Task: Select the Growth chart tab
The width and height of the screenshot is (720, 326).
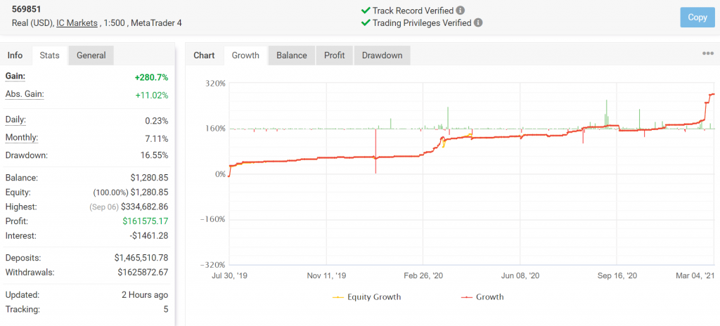Action: [245, 56]
